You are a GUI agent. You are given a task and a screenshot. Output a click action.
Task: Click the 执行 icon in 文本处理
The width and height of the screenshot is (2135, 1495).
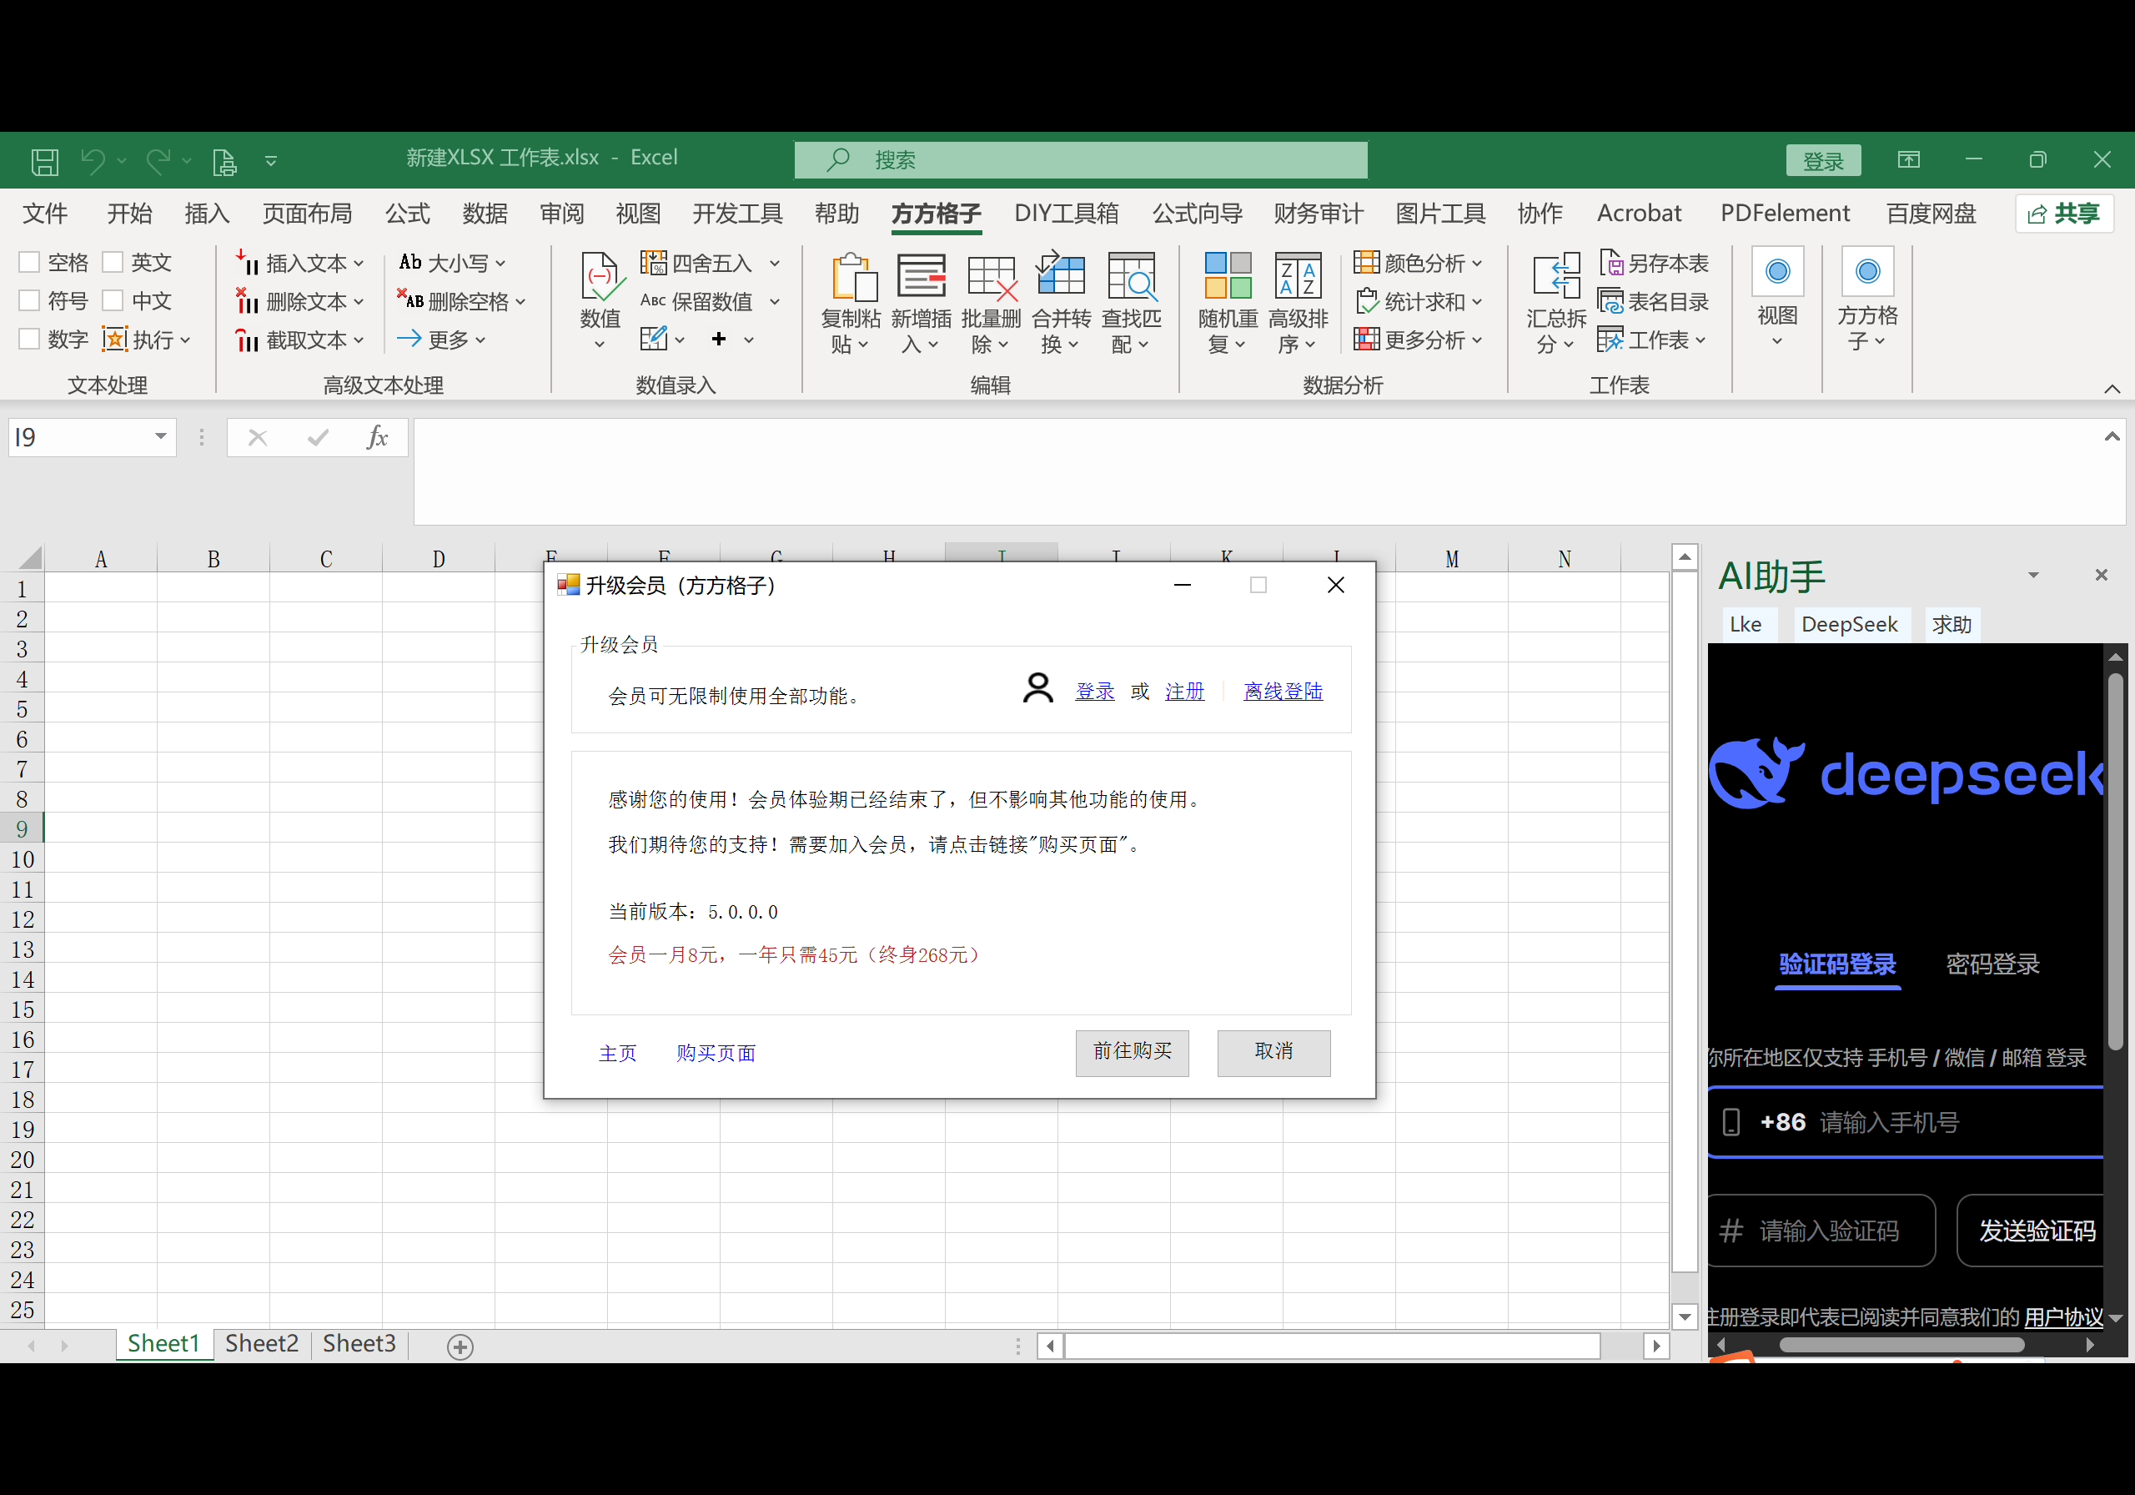tap(114, 340)
